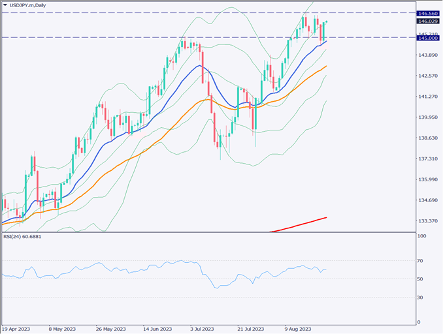The image size is (443, 334).
Task: Select the 146.560 price level label
Action: (x=427, y=13)
